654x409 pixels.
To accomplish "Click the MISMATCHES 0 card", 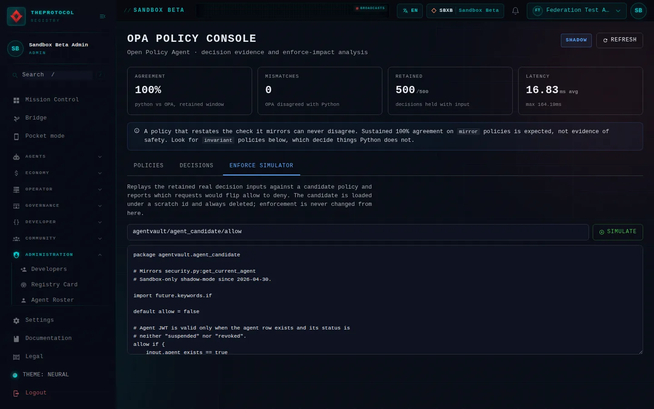I will pos(320,91).
